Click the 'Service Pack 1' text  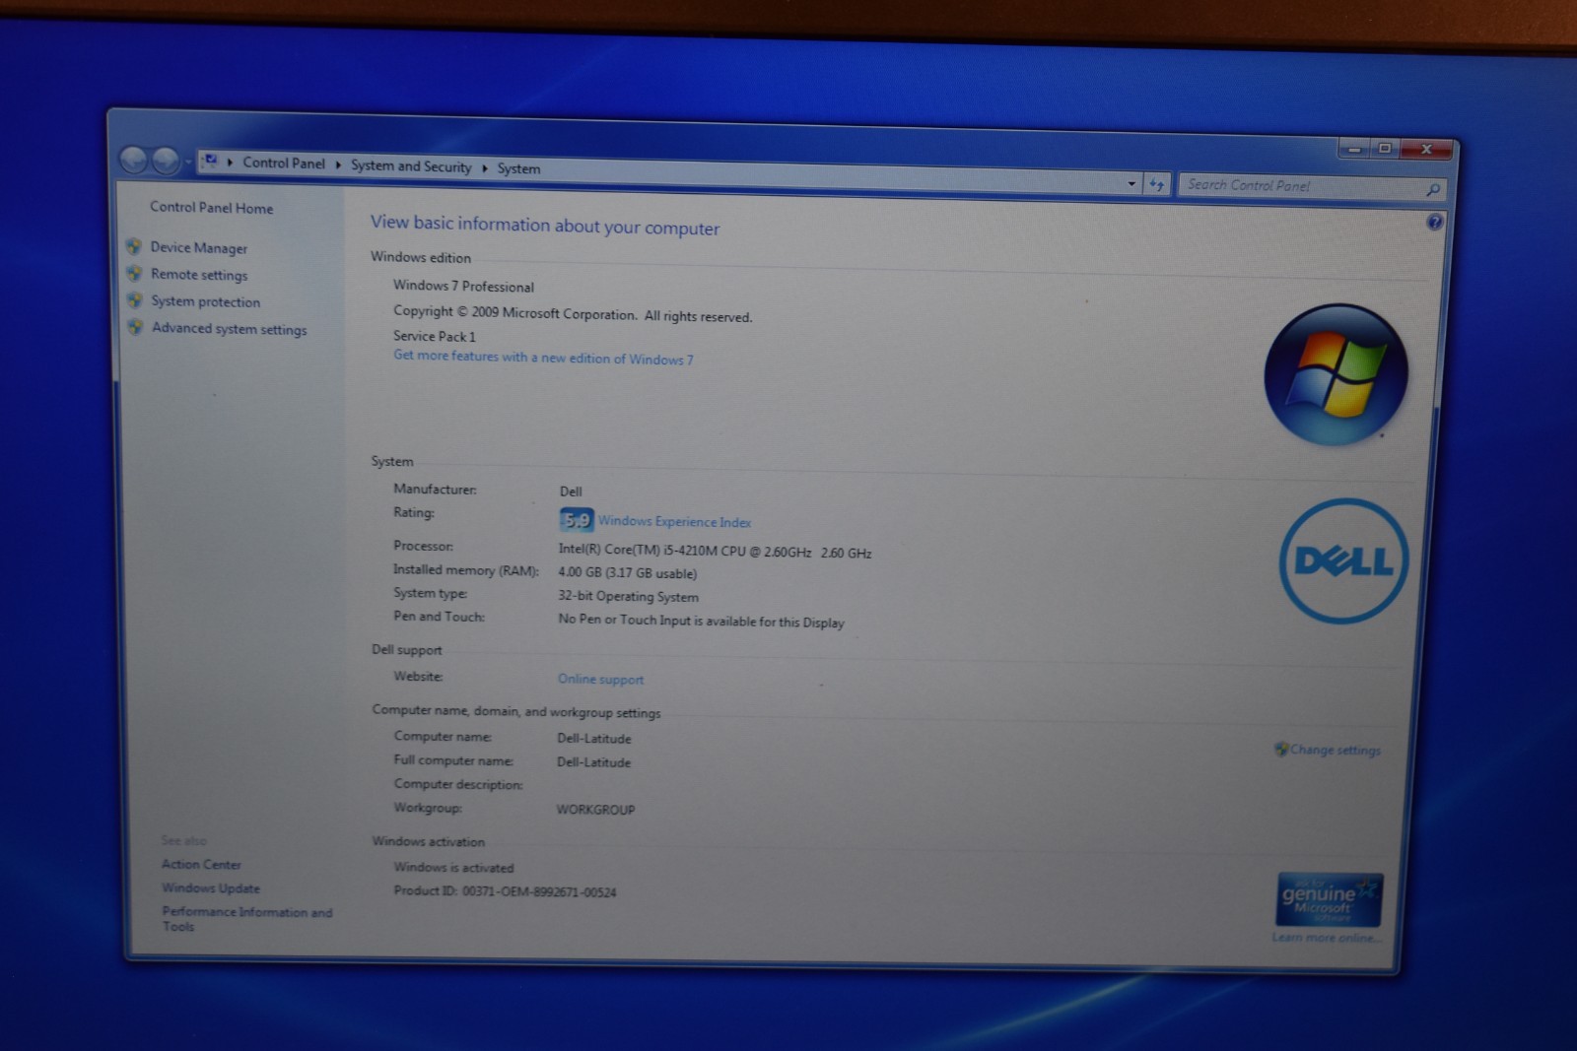pos(434,336)
